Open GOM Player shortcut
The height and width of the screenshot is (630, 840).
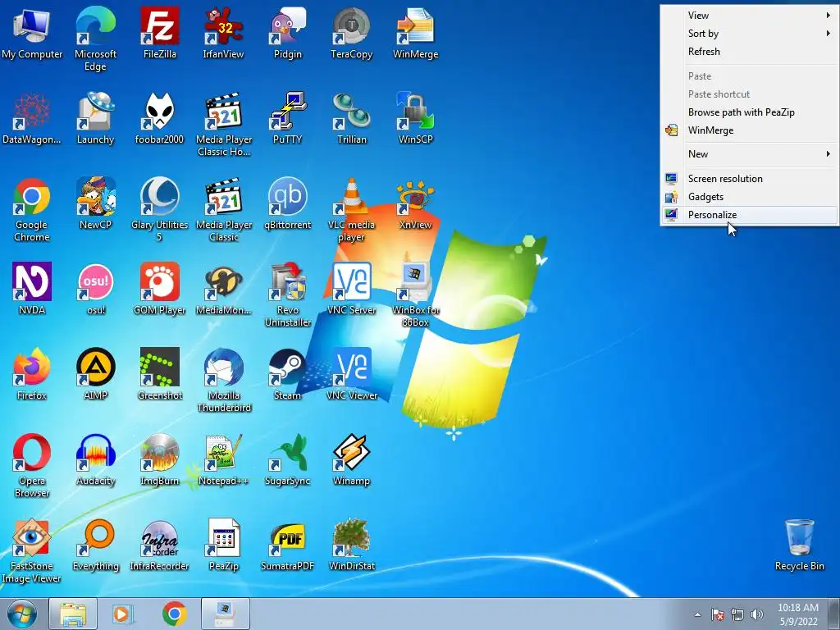pos(160,289)
